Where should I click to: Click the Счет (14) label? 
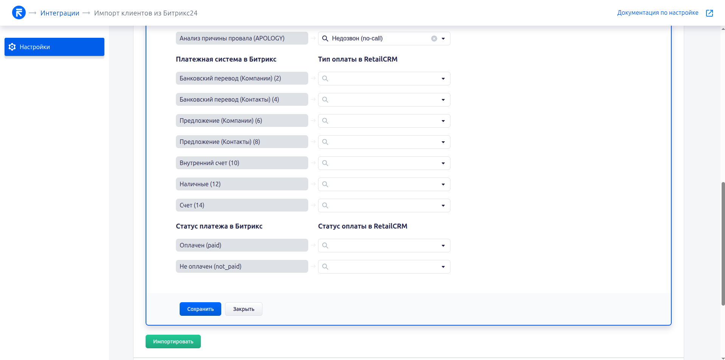tap(242, 205)
